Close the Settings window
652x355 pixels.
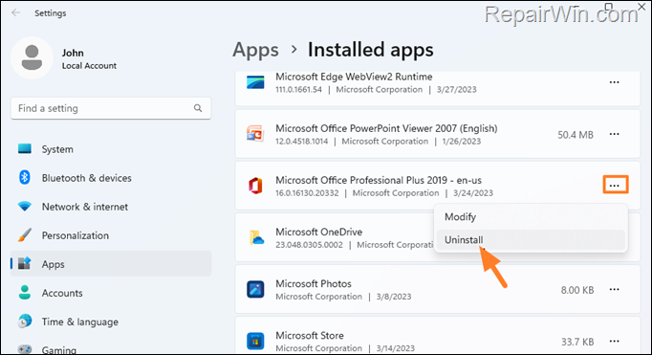pos(642,6)
